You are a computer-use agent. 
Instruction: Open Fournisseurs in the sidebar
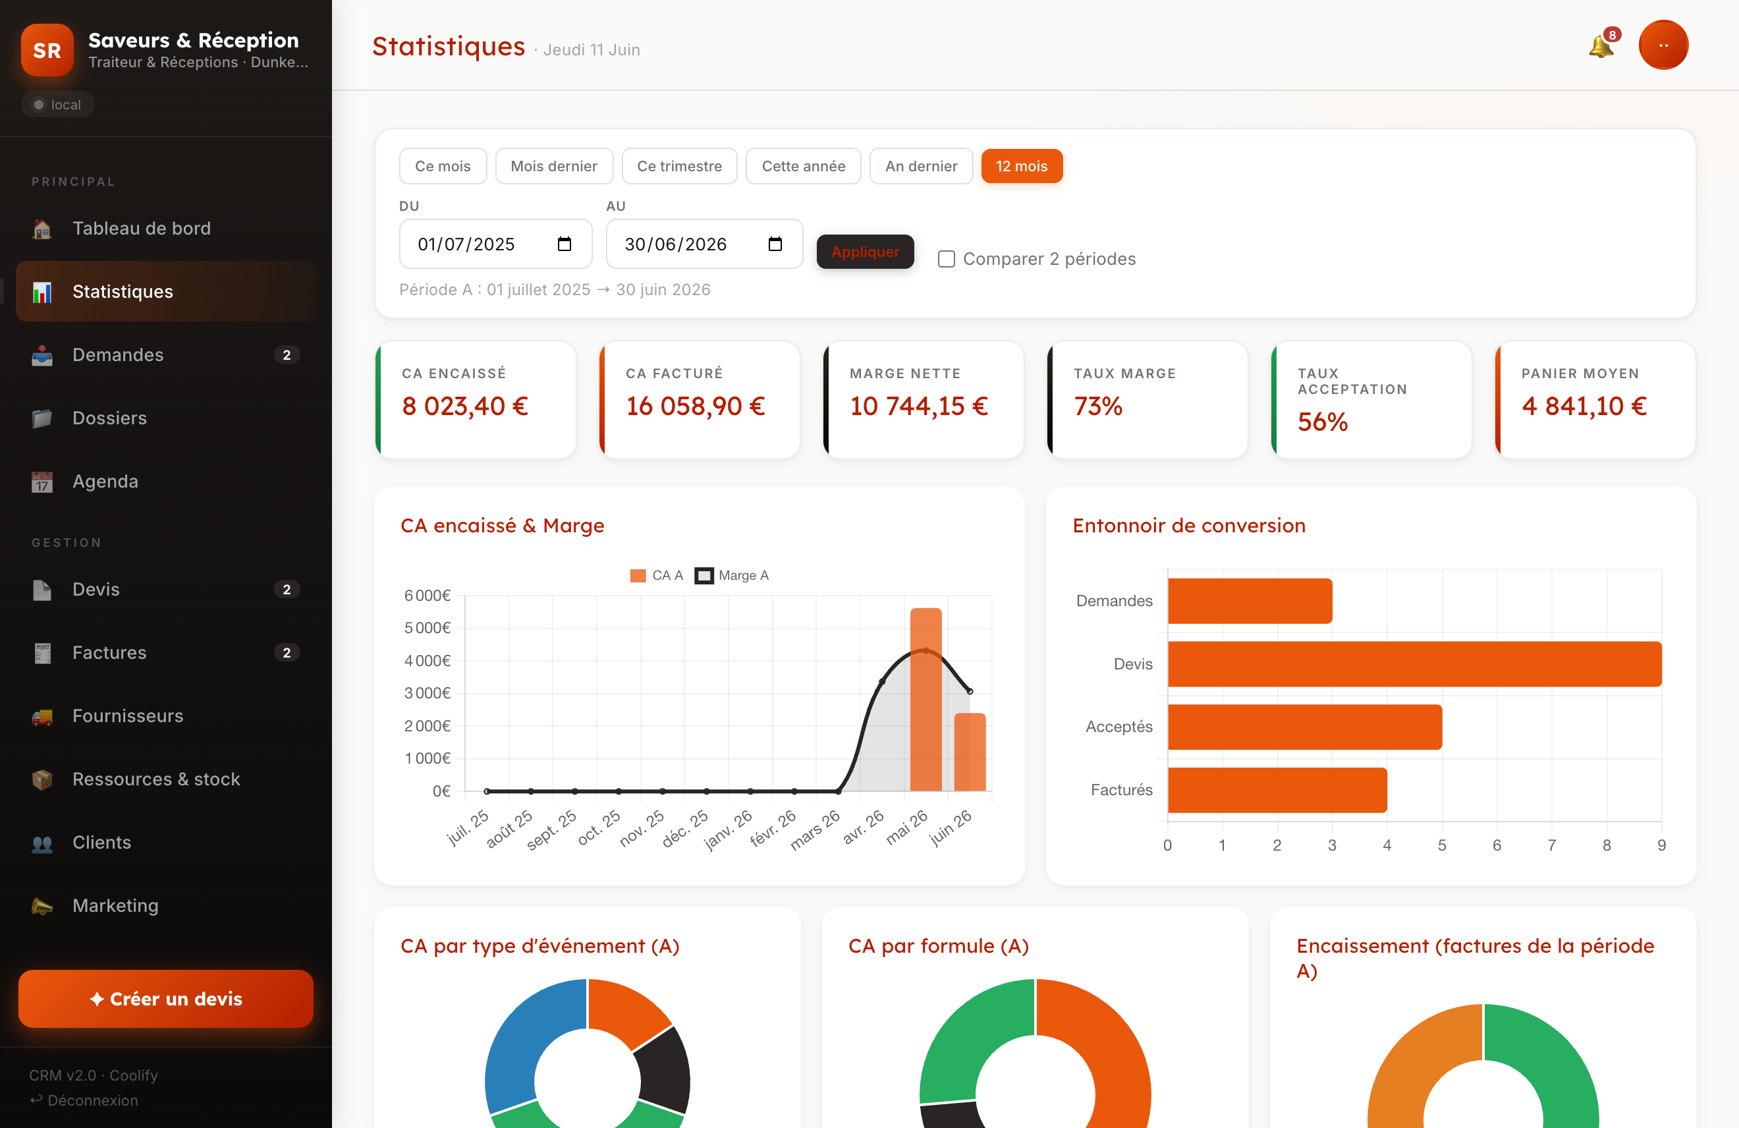click(166, 716)
